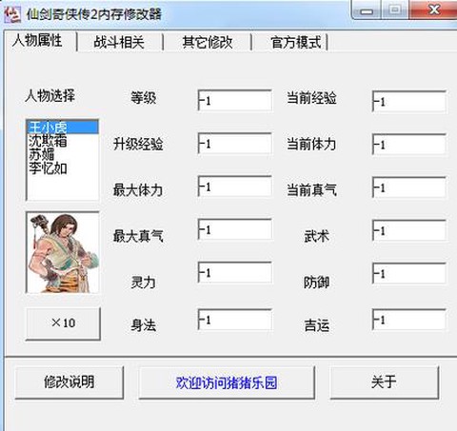Click the ×10 multiplier button
The image size is (457, 431).
pos(63,323)
